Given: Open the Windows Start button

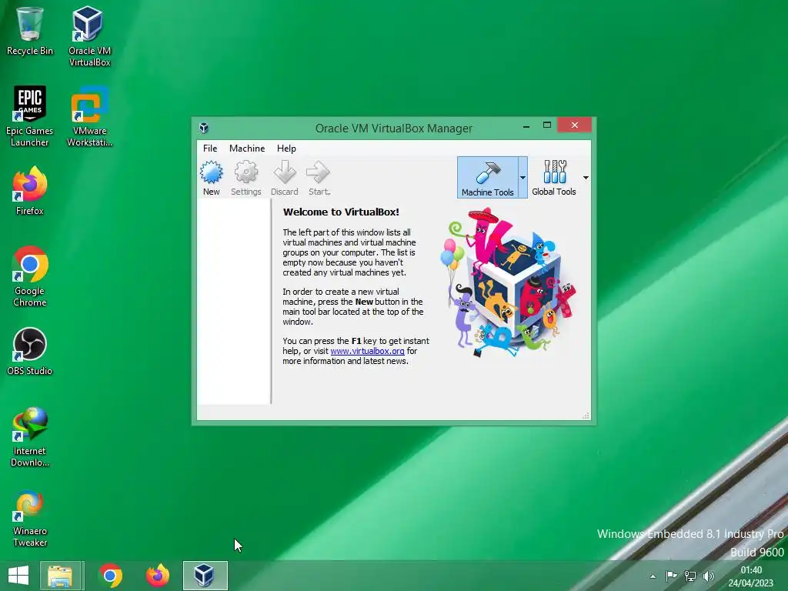Looking at the screenshot, I should (18, 576).
